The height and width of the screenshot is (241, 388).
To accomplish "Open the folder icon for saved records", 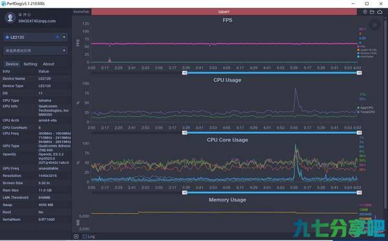I will coord(372,12).
